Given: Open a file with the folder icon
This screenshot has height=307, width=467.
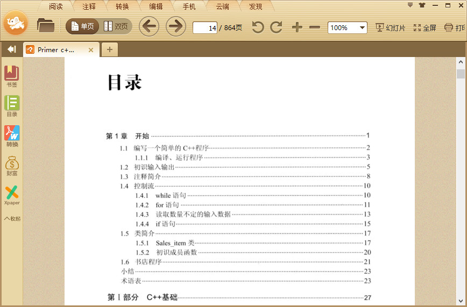Looking at the screenshot, I should pos(46,25).
